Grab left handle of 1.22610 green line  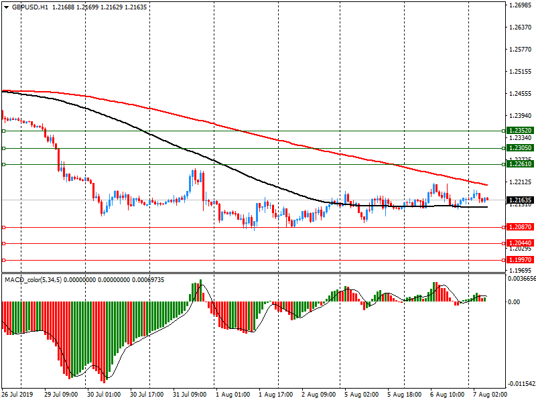click(4, 164)
